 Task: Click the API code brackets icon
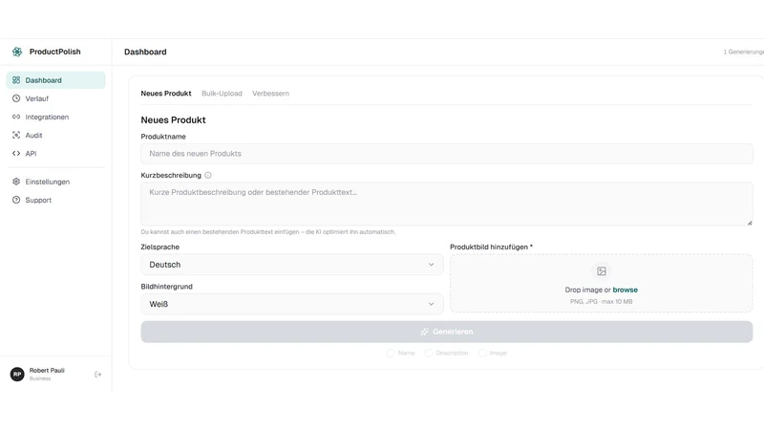[16, 154]
